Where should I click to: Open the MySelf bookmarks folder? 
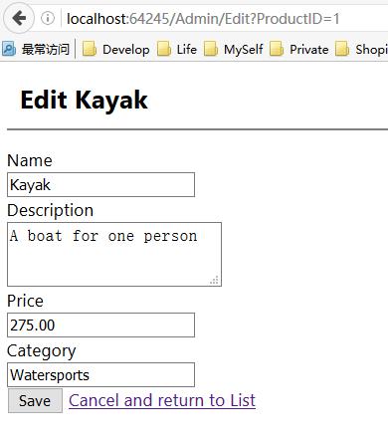click(234, 50)
